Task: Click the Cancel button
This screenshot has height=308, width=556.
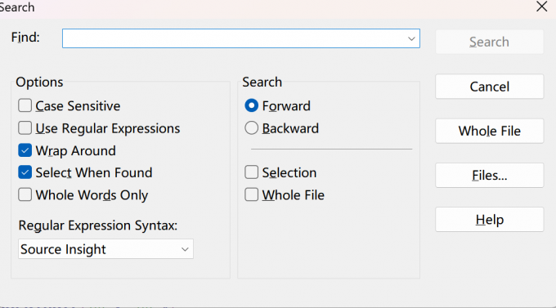Action: [489, 87]
